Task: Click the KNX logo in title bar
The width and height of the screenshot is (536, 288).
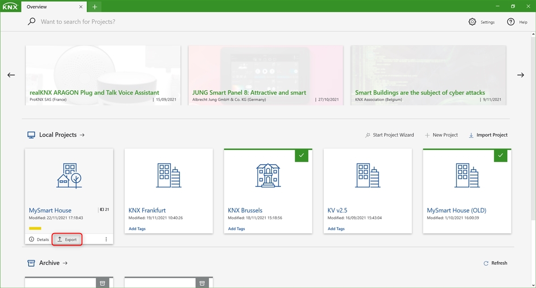Action: click(x=10, y=7)
